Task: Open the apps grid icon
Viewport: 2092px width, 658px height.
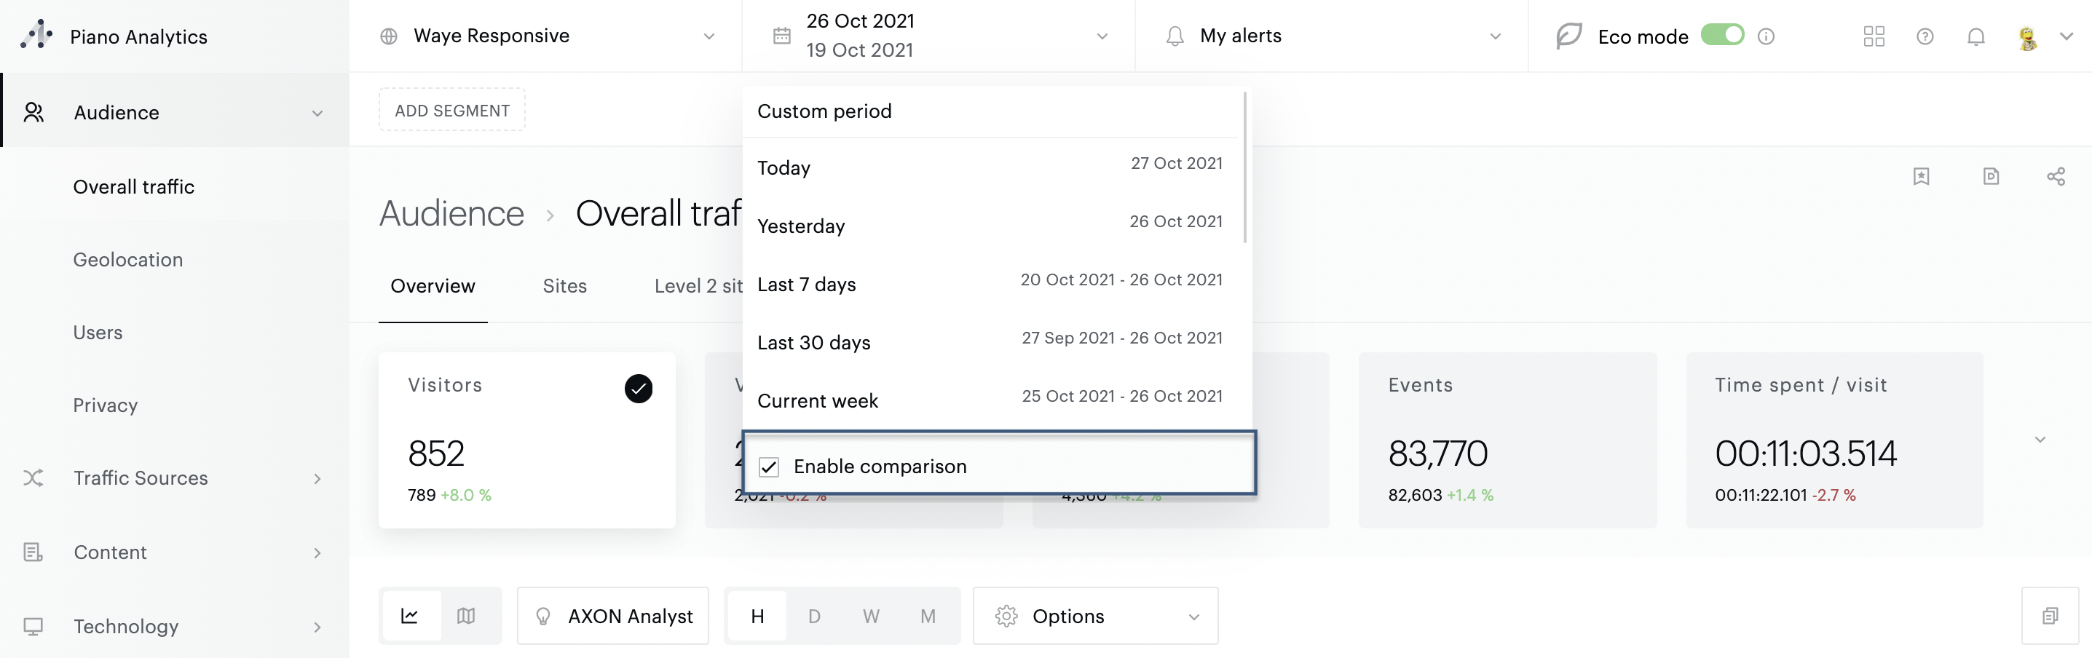Action: pos(1874,36)
